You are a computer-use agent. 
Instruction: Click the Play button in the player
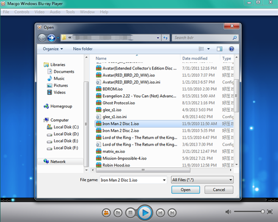[145, 213]
